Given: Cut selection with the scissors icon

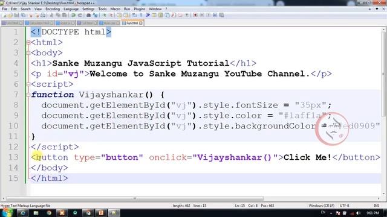Looking at the screenshot, I should [x=51, y=15].
